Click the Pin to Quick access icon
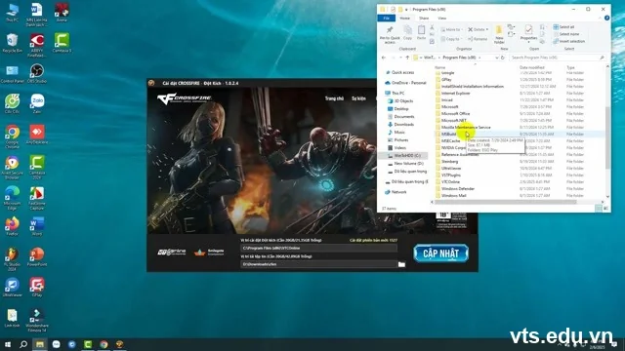The width and height of the screenshot is (625, 351). click(390, 30)
